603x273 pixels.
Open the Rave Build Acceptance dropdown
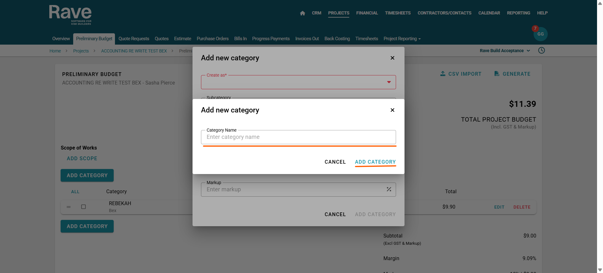coord(505,51)
